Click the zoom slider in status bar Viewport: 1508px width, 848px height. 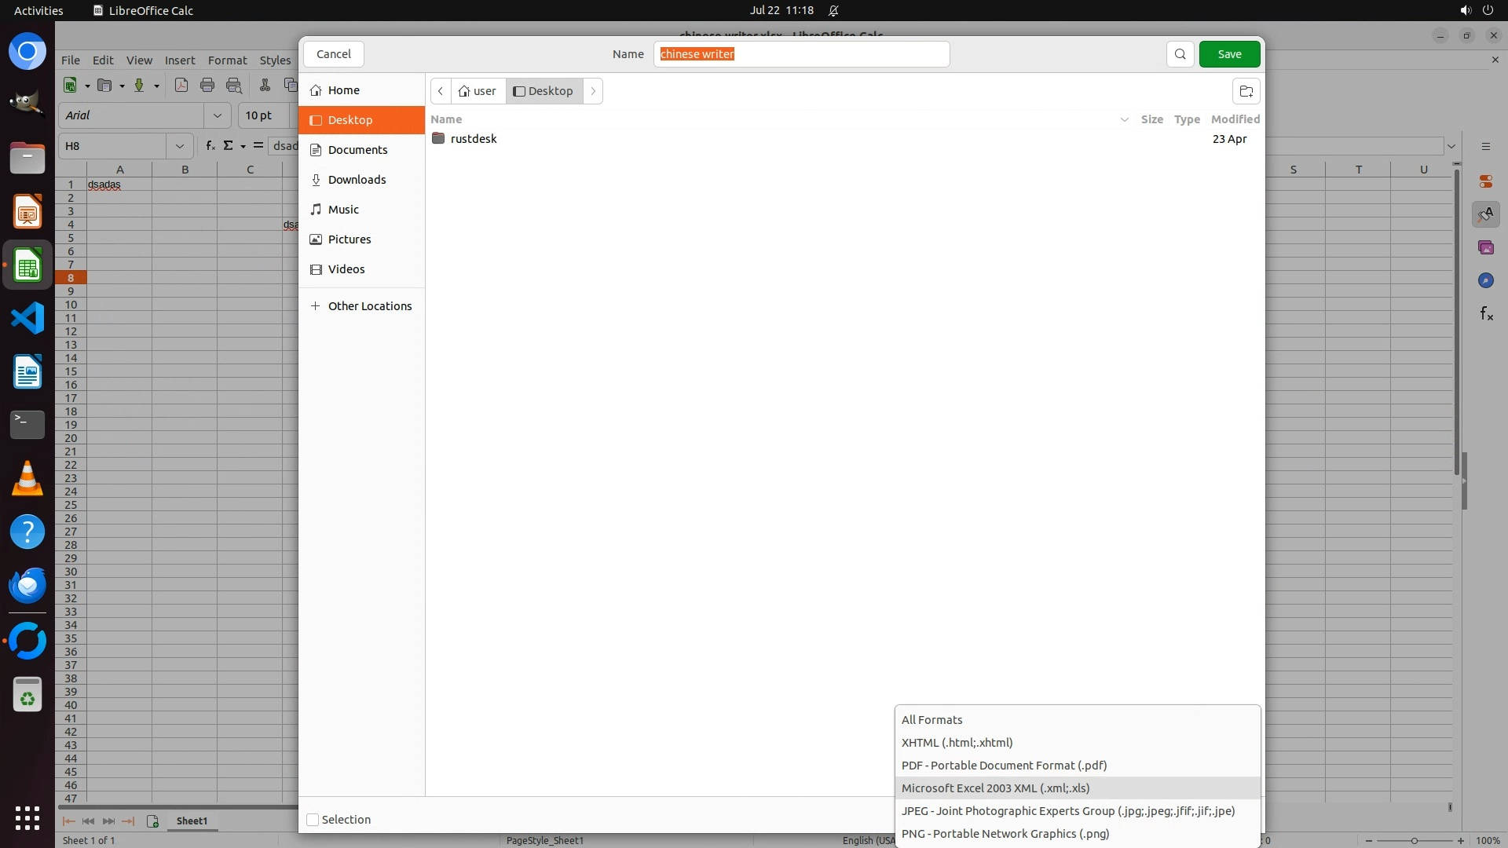pos(1414,840)
